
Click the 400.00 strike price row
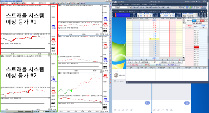click(x=196, y=62)
